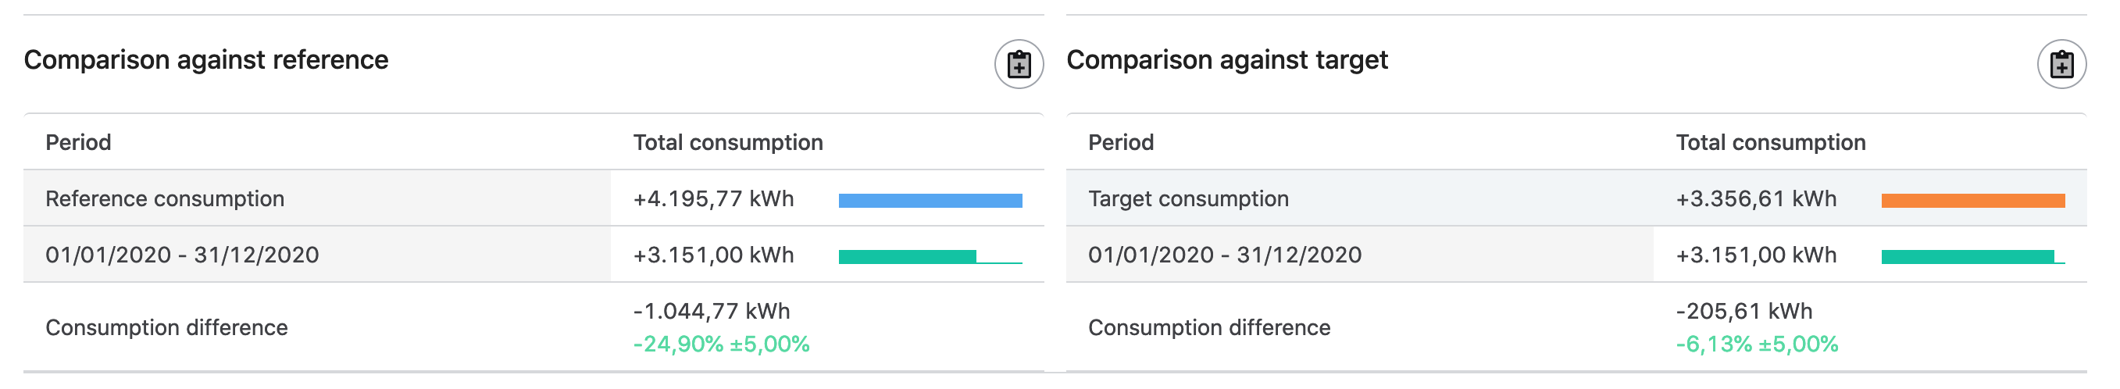The height and width of the screenshot is (389, 2120).
Task: Select 01/01/2020 - 31/12/2020 row in reference table
Action: coord(534,255)
